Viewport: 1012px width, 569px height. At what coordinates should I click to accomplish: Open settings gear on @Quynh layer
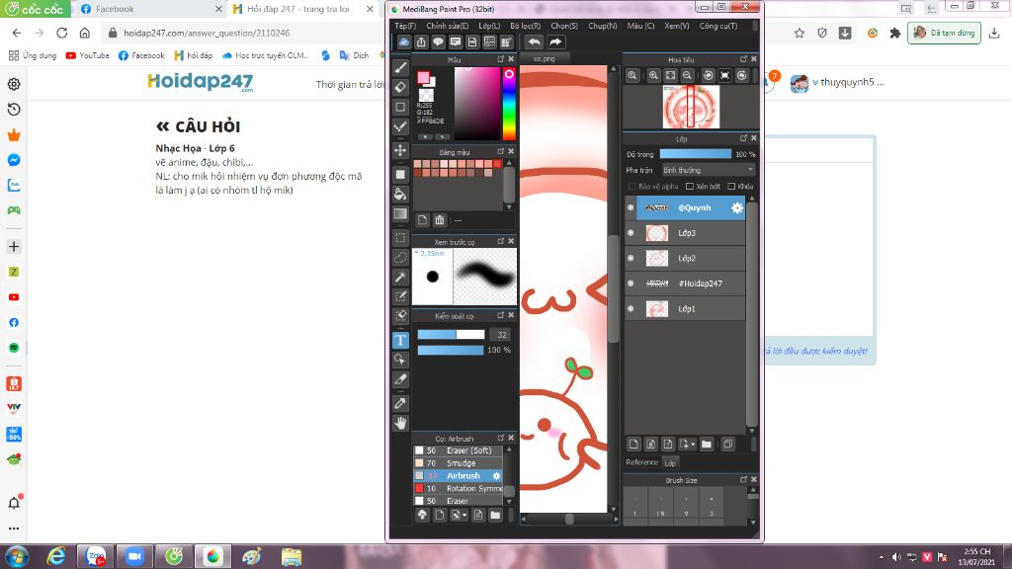tap(736, 207)
